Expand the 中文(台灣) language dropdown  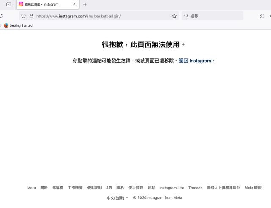coord(118,197)
